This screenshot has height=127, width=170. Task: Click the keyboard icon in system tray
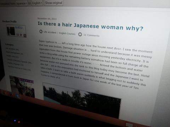point(129,125)
